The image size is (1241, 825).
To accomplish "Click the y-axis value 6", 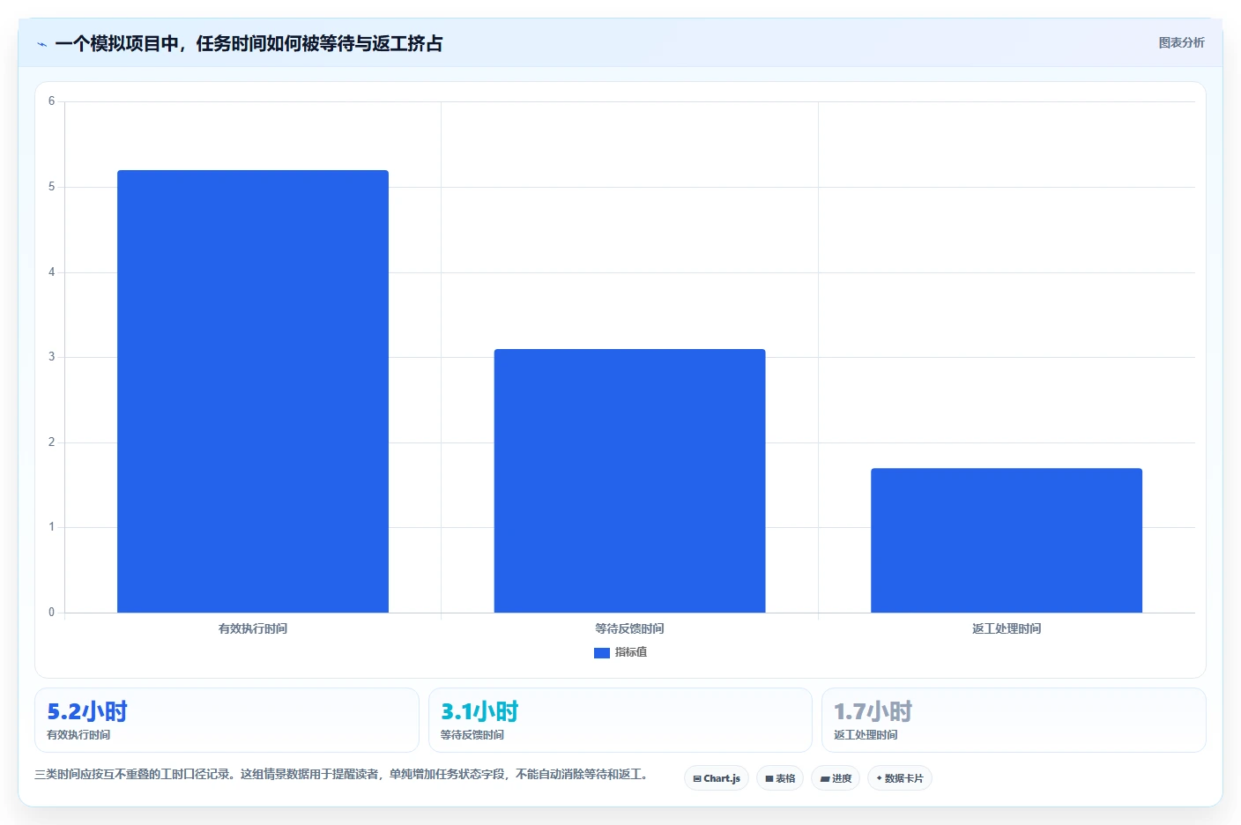I will coord(51,101).
